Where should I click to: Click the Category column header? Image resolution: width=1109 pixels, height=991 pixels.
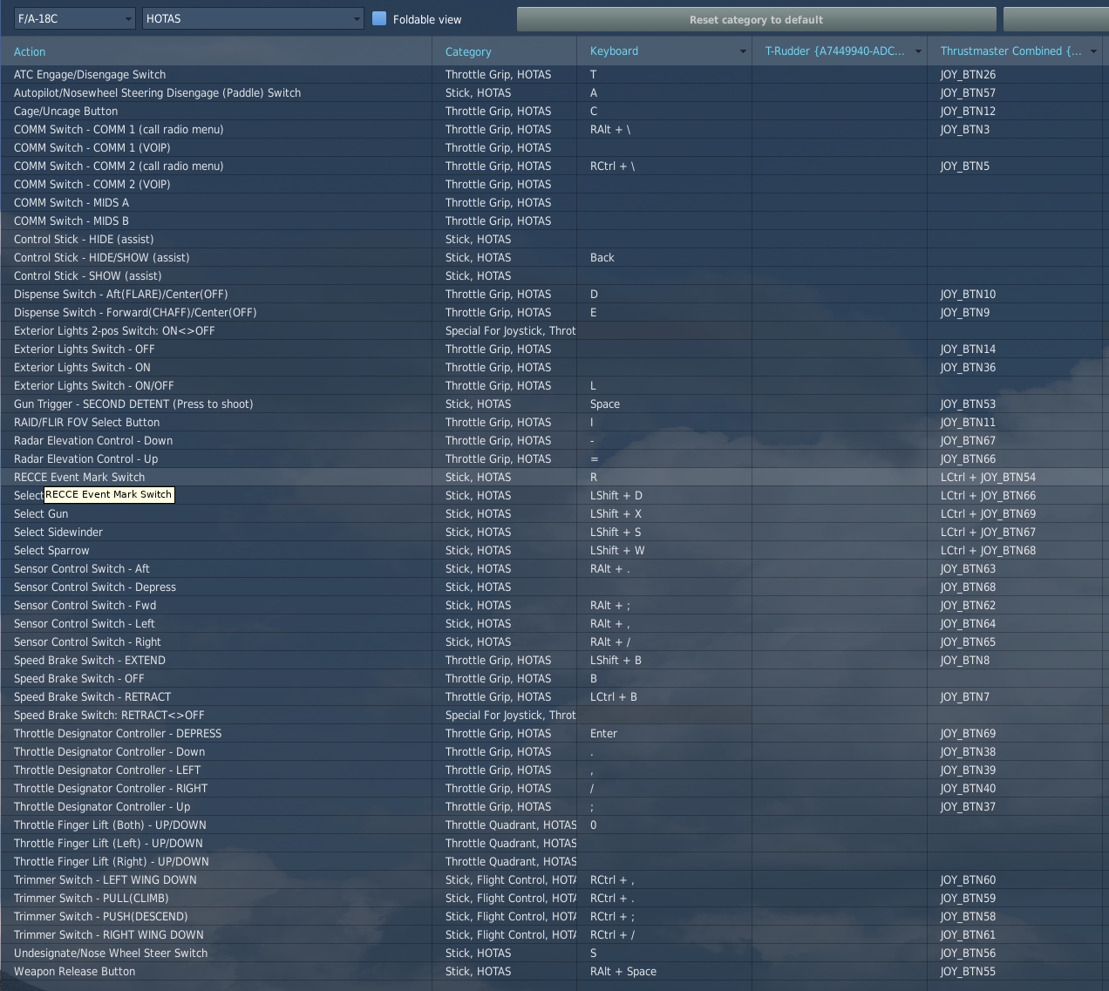(x=468, y=52)
